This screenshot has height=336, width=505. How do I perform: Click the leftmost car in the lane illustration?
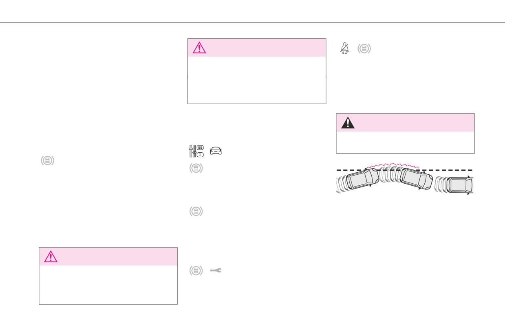pos(363,180)
